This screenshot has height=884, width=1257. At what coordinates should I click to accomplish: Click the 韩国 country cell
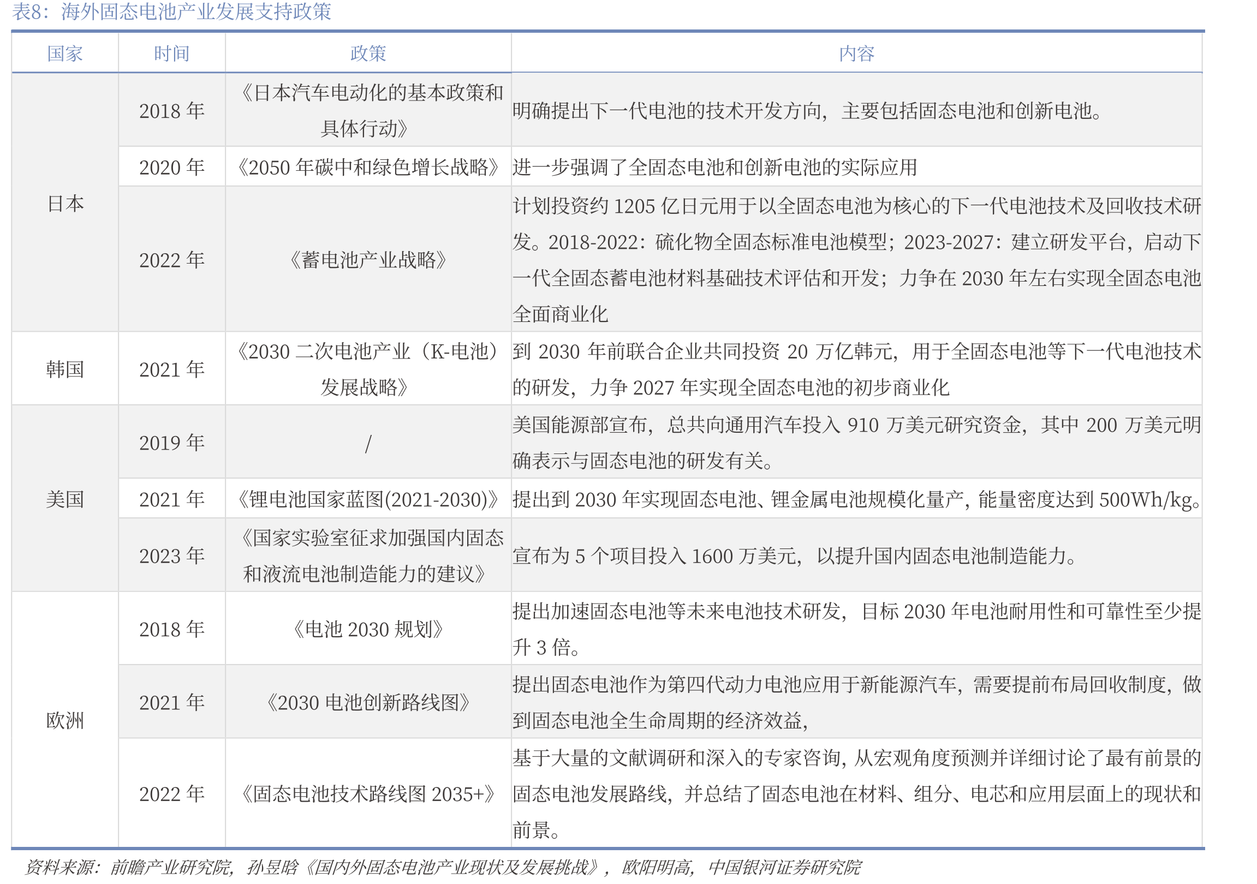[x=64, y=369]
